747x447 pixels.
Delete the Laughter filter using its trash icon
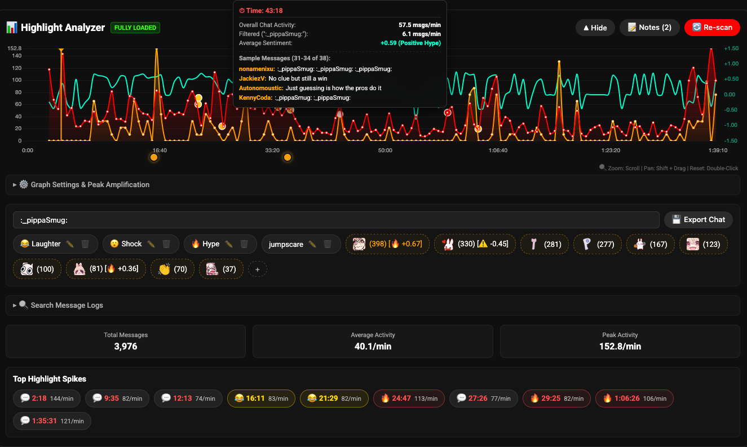click(85, 244)
